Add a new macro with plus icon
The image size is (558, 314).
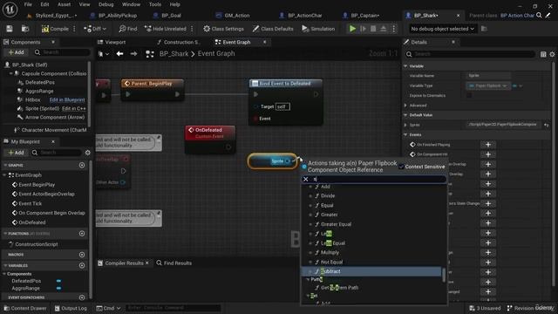click(82, 255)
